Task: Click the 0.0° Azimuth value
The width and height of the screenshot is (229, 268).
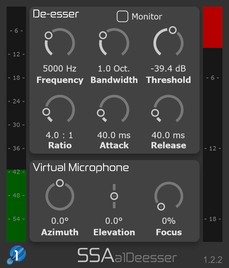Action: click(x=60, y=221)
